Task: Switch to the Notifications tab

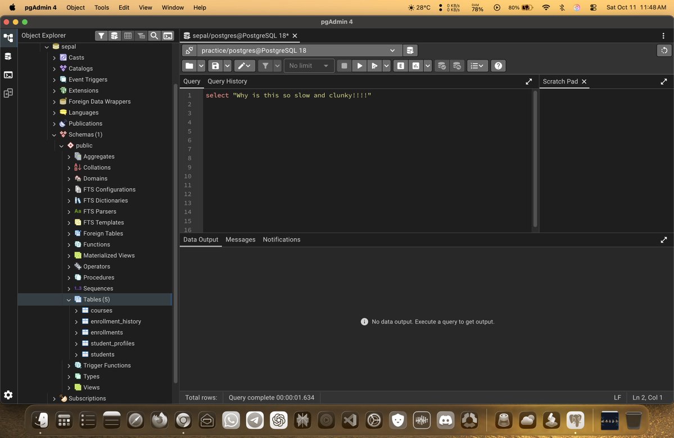Action: 282,240
